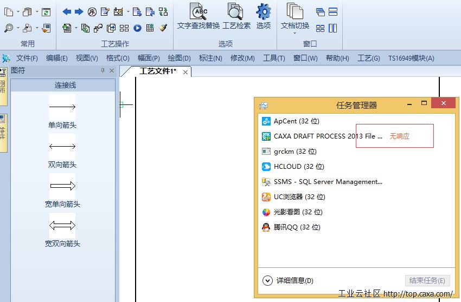Click 结束任务(E) button in Task Manager
This screenshot has width=461, height=302.
point(427,280)
